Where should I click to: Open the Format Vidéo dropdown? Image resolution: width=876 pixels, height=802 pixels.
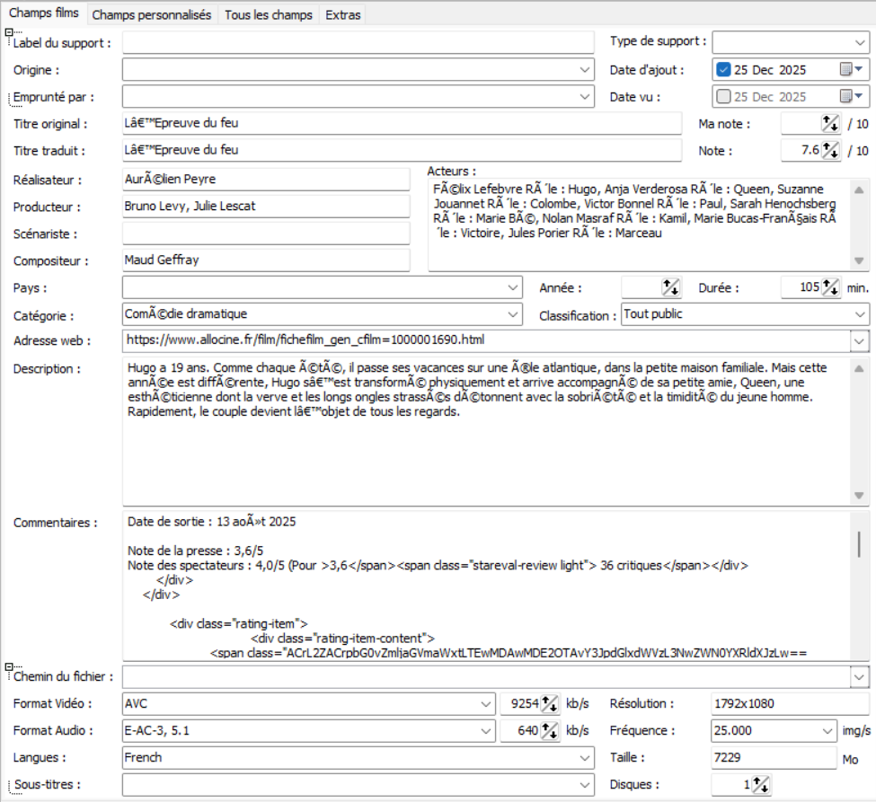486,704
